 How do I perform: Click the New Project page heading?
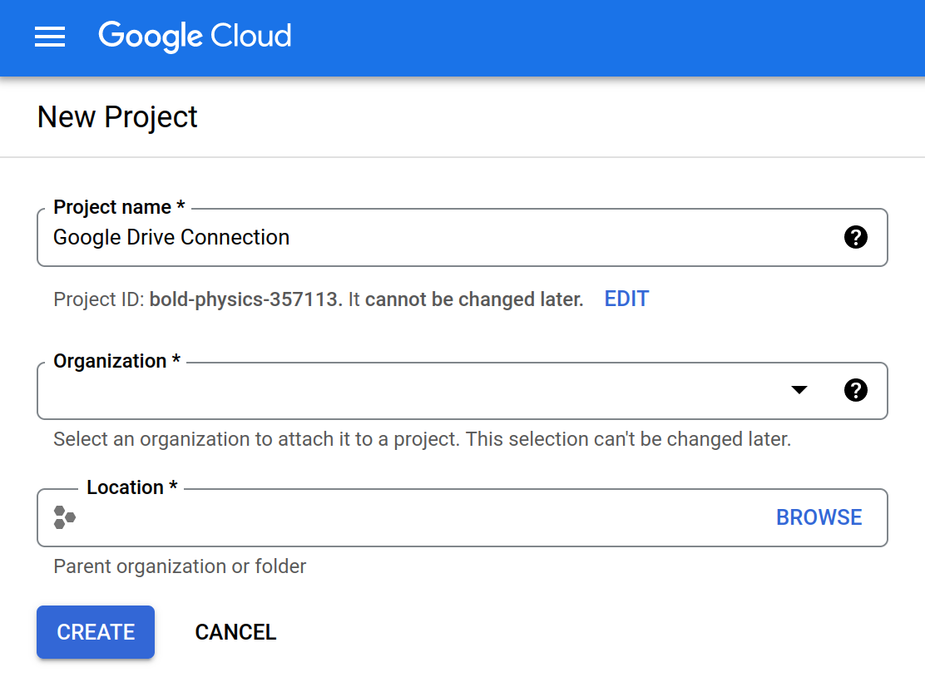(117, 117)
